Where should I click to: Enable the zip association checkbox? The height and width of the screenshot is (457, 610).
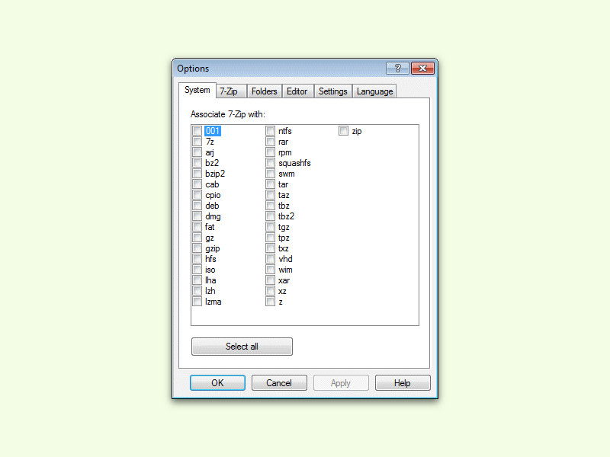click(x=343, y=131)
